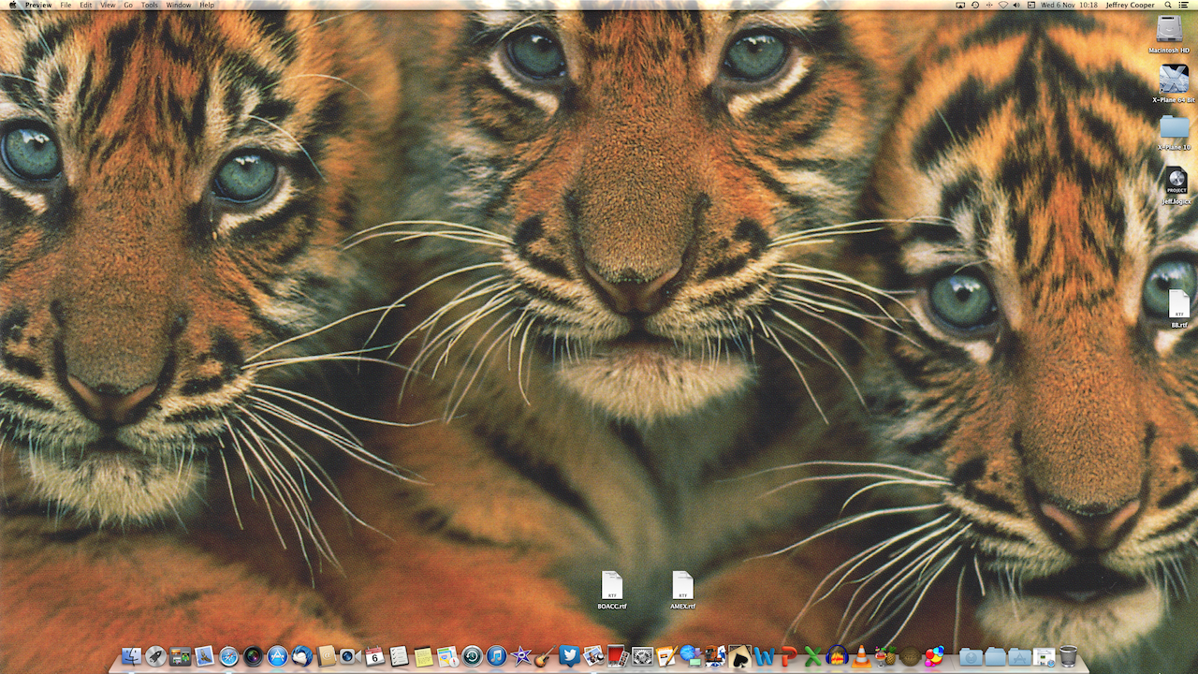Open yellow Notes icon in Dock
The height and width of the screenshot is (674, 1198).
423,656
